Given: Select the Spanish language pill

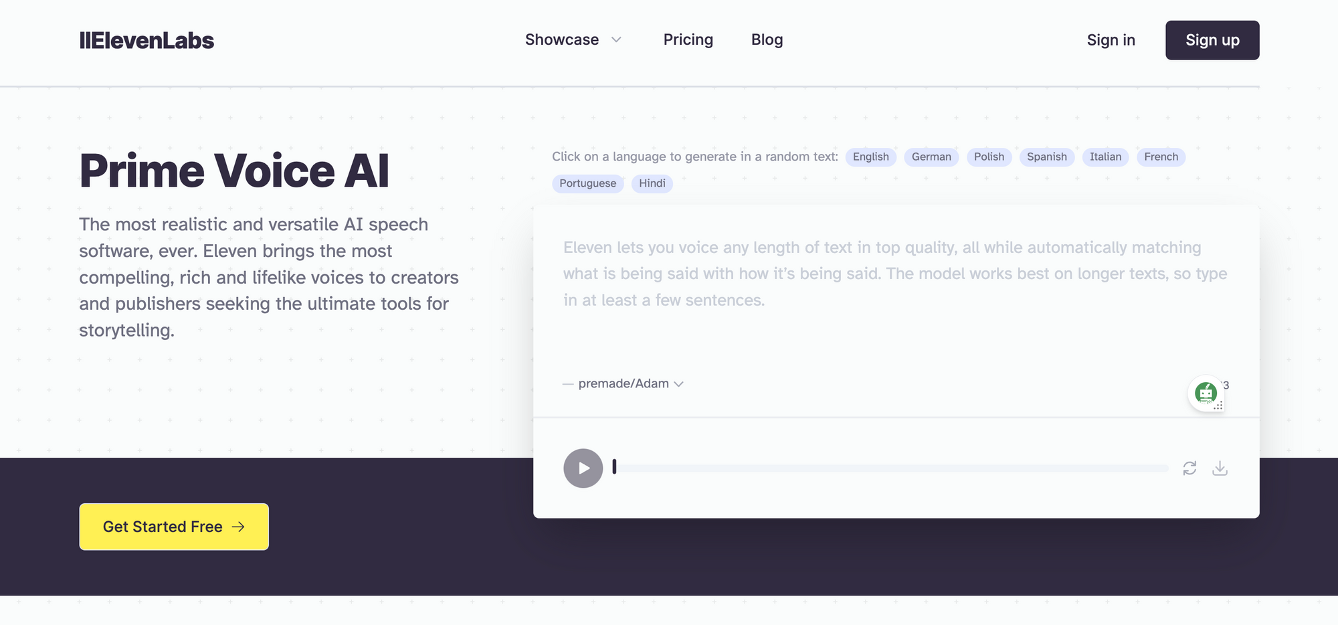Looking at the screenshot, I should tap(1046, 157).
